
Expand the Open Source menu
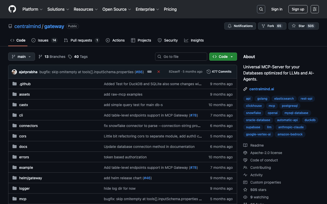pyautogui.click(x=116, y=9)
